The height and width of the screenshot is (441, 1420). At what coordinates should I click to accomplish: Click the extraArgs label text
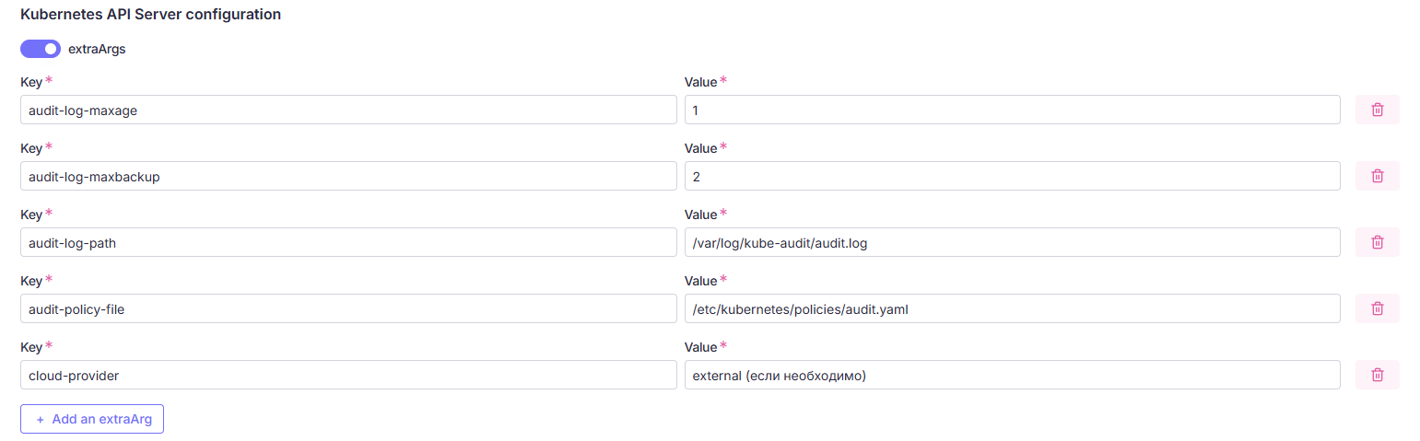coord(97,49)
